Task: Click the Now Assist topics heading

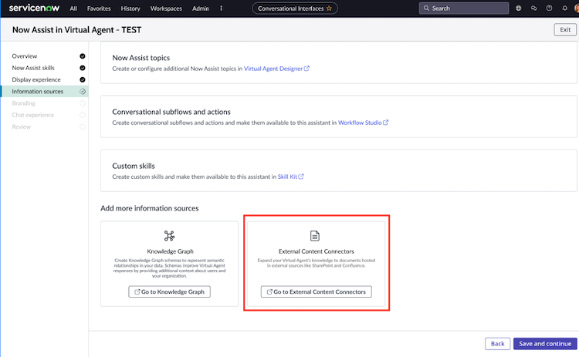Action: pos(141,58)
